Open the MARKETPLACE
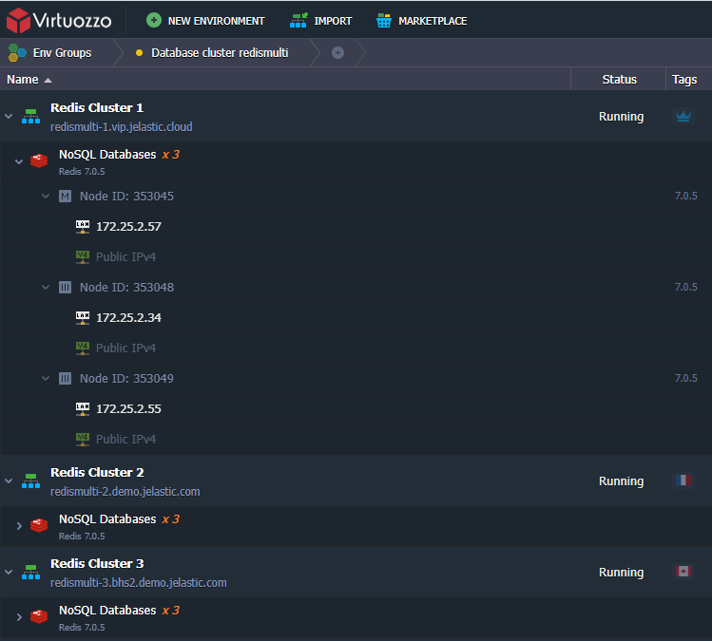Viewport: 712px width, 641px height. click(421, 21)
